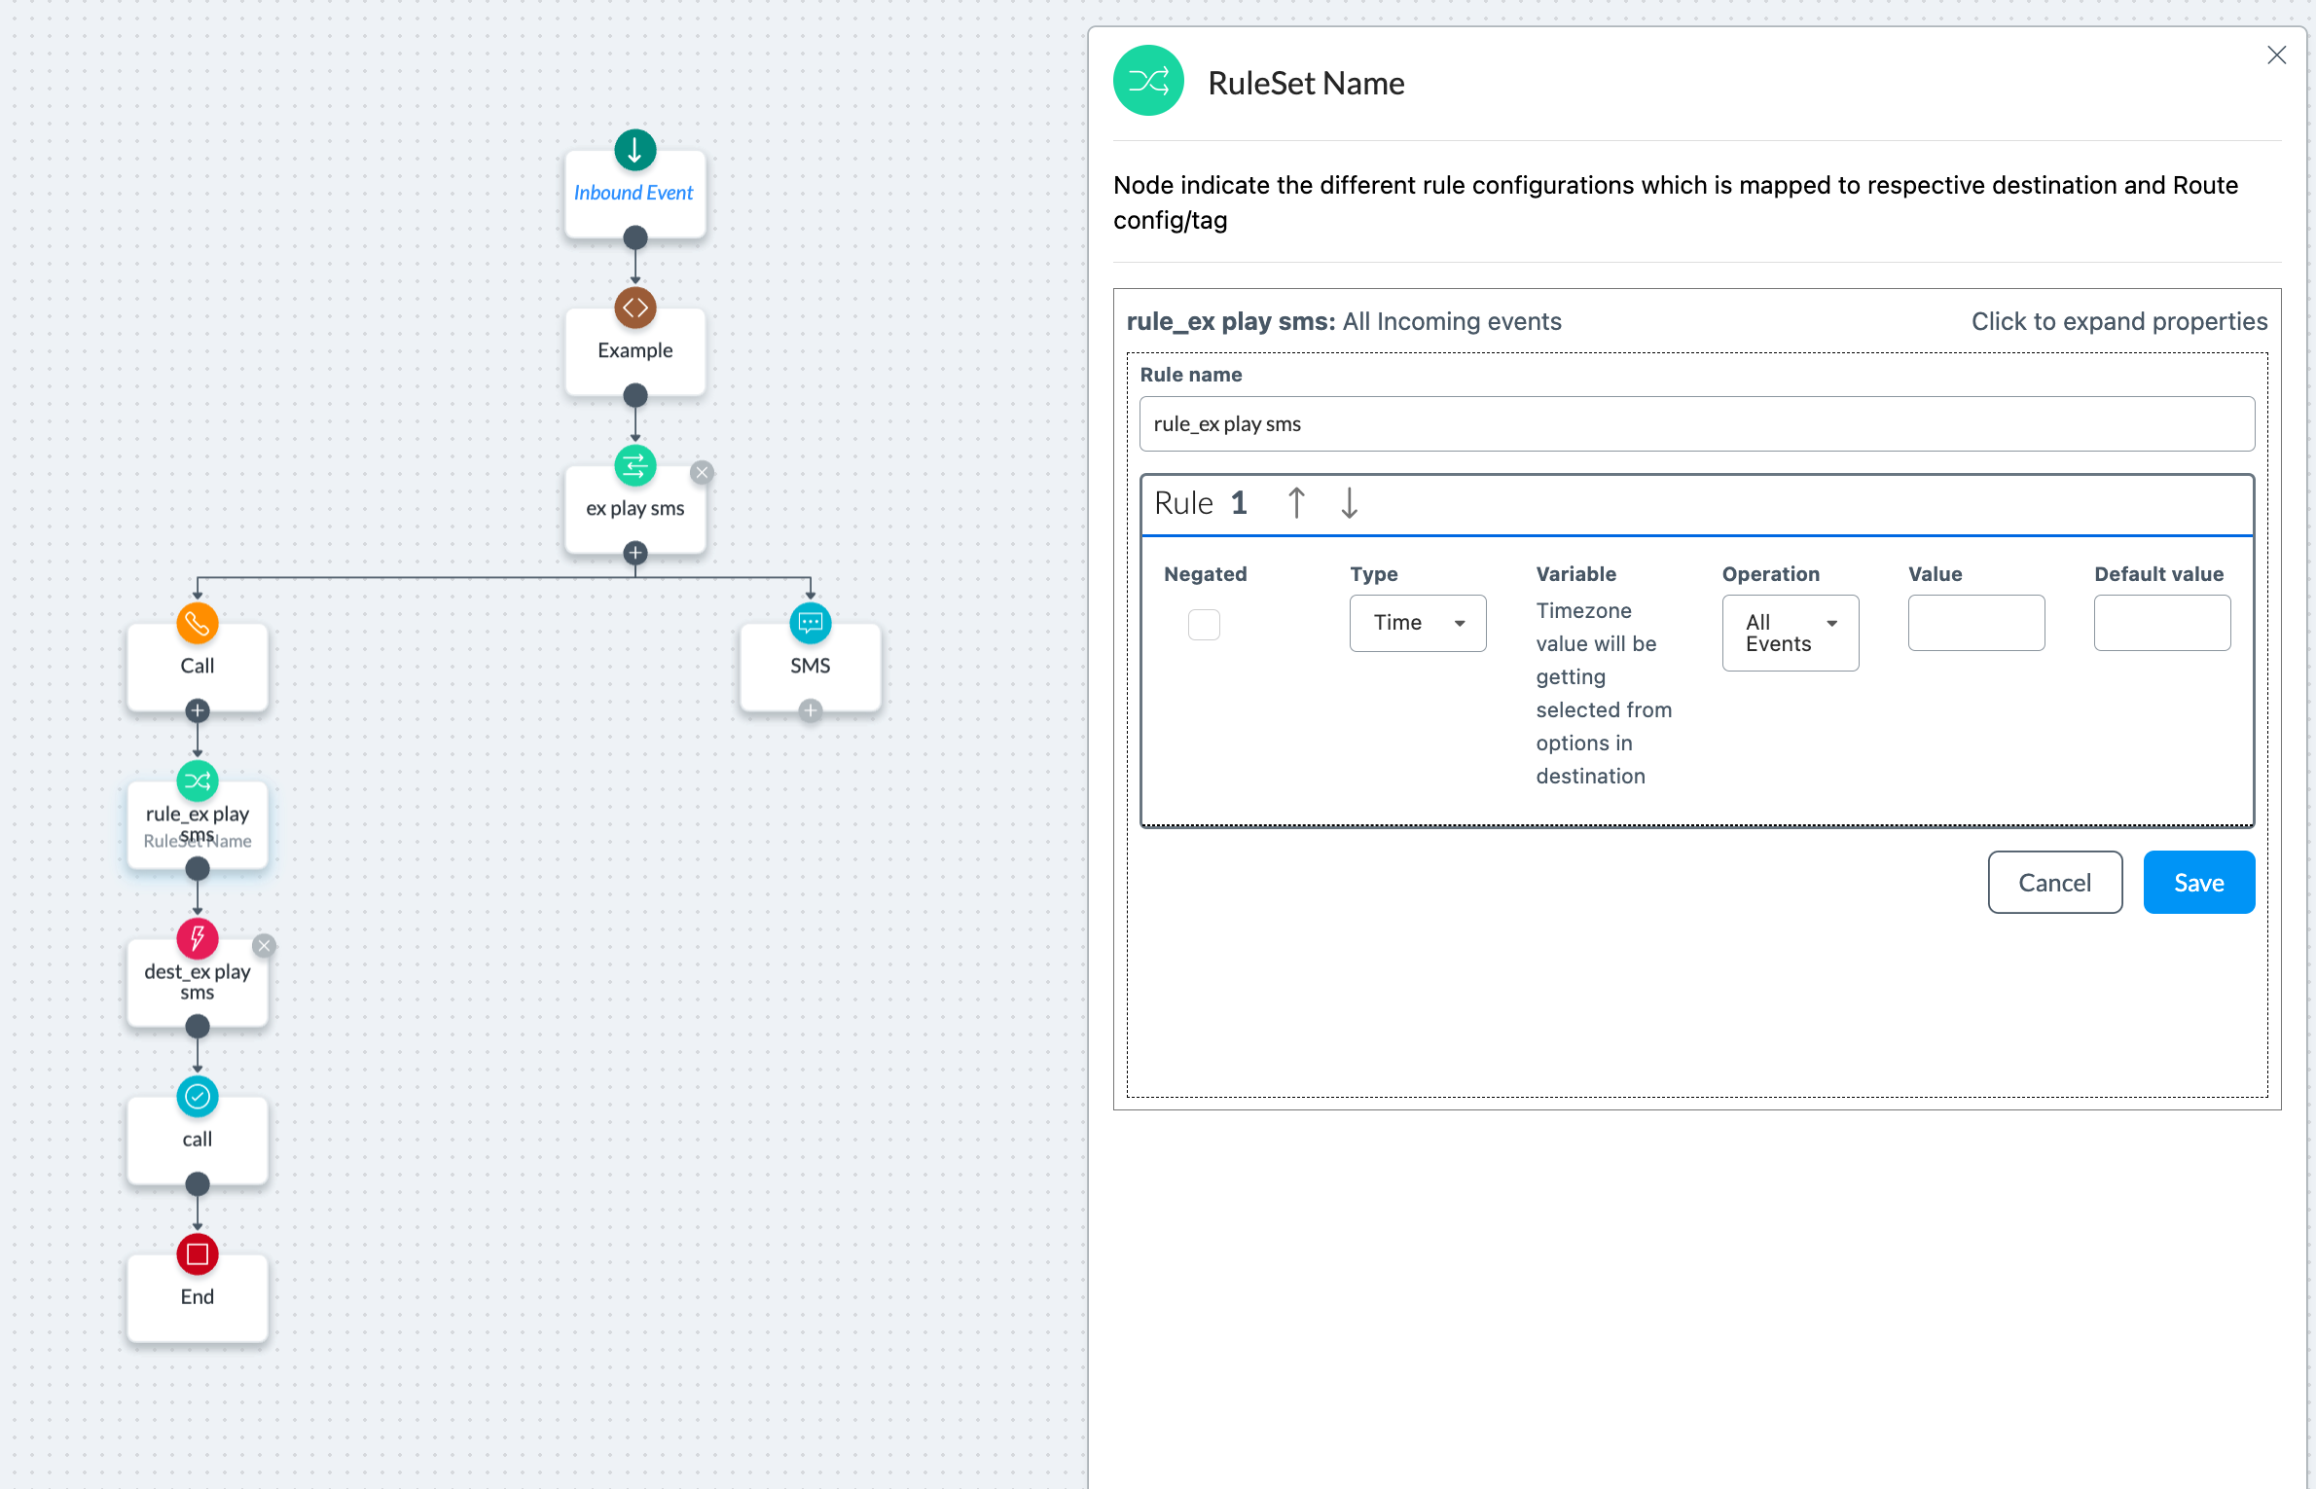Screen dimensions: 2316x1489
Task: Move Rule 1 down with arrow
Action: coord(1349,503)
